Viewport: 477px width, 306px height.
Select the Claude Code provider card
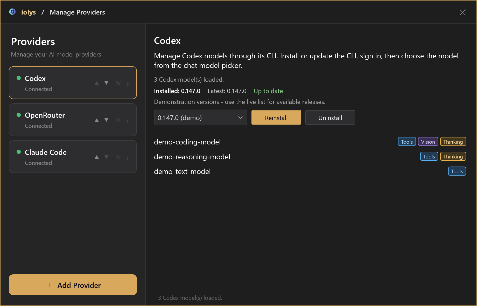(x=73, y=157)
